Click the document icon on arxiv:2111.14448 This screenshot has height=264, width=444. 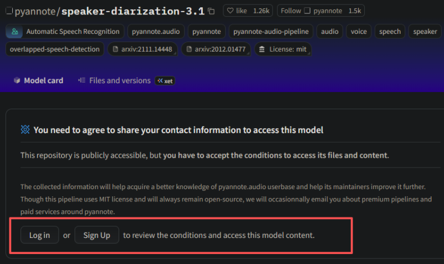(x=115, y=49)
